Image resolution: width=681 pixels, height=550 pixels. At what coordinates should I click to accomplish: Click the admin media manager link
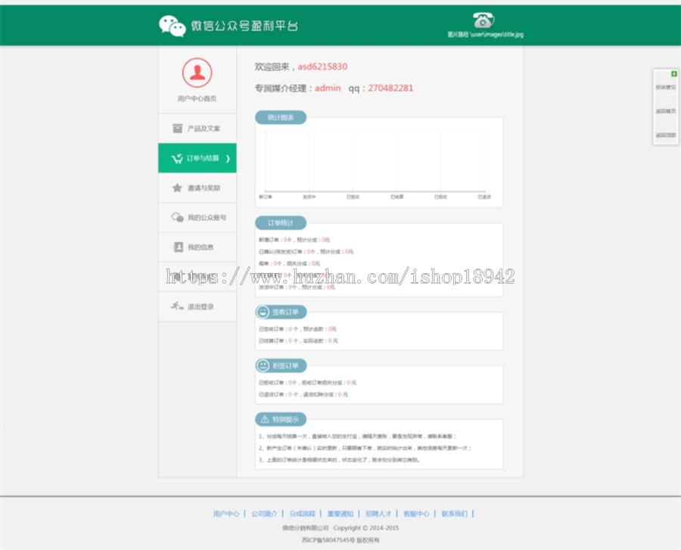[x=328, y=88]
